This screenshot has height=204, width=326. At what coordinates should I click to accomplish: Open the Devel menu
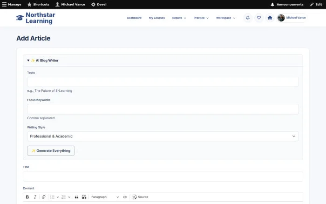99,4
